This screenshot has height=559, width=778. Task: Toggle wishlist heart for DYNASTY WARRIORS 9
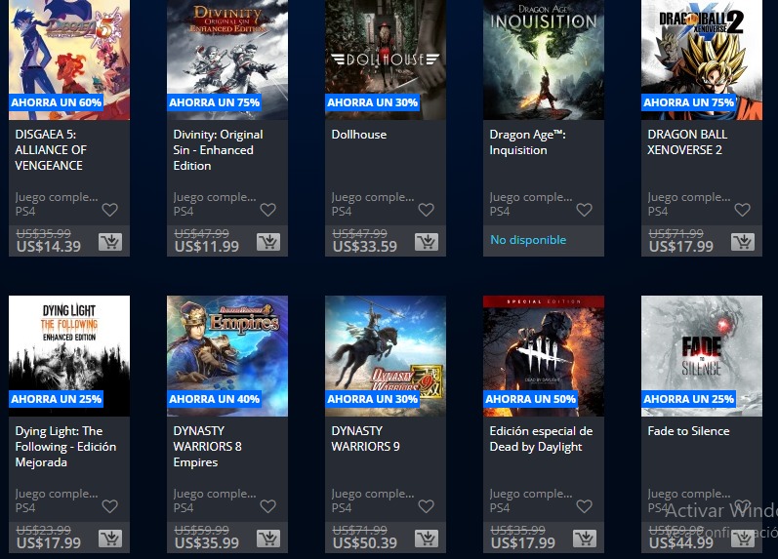(427, 506)
